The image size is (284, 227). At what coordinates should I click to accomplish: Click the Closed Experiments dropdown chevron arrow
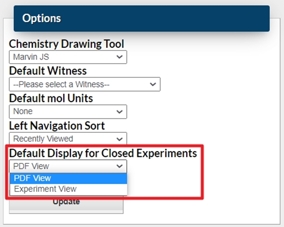pyautogui.click(x=119, y=166)
